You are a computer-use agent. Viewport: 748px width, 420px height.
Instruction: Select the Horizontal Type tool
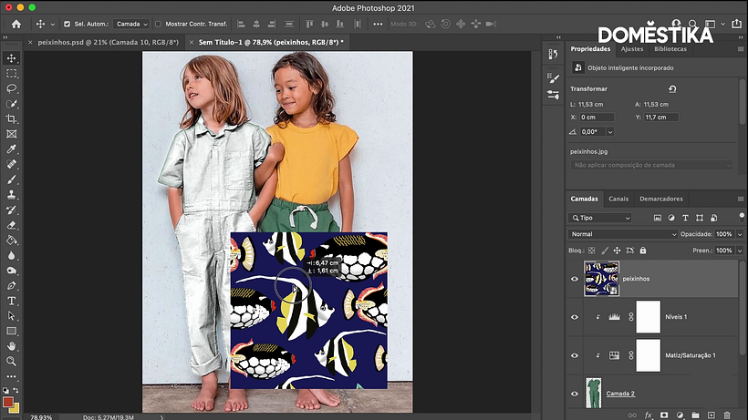click(12, 301)
